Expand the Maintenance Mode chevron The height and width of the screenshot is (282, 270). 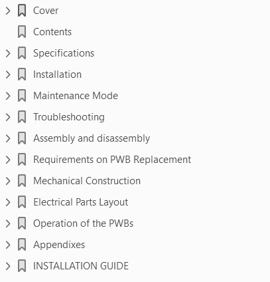click(8, 96)
